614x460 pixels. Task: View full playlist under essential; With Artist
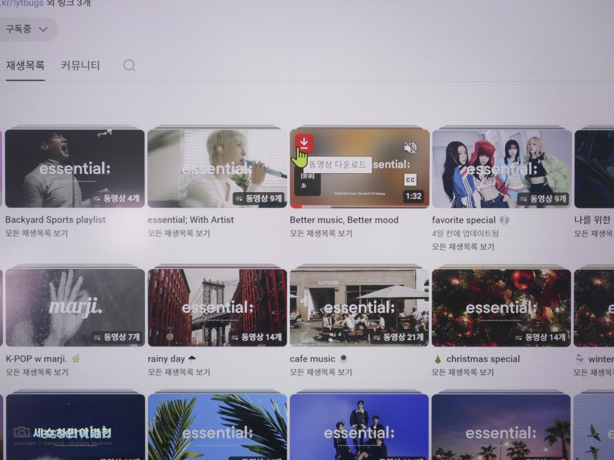[x=179, y=233]
